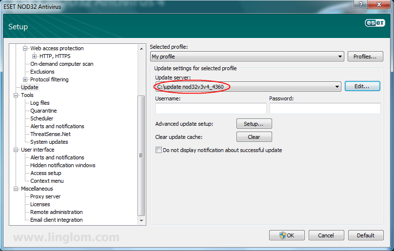Select Protocol filtering tree item
The height and width of the screenshot is (251, 394).
(49, 79)
